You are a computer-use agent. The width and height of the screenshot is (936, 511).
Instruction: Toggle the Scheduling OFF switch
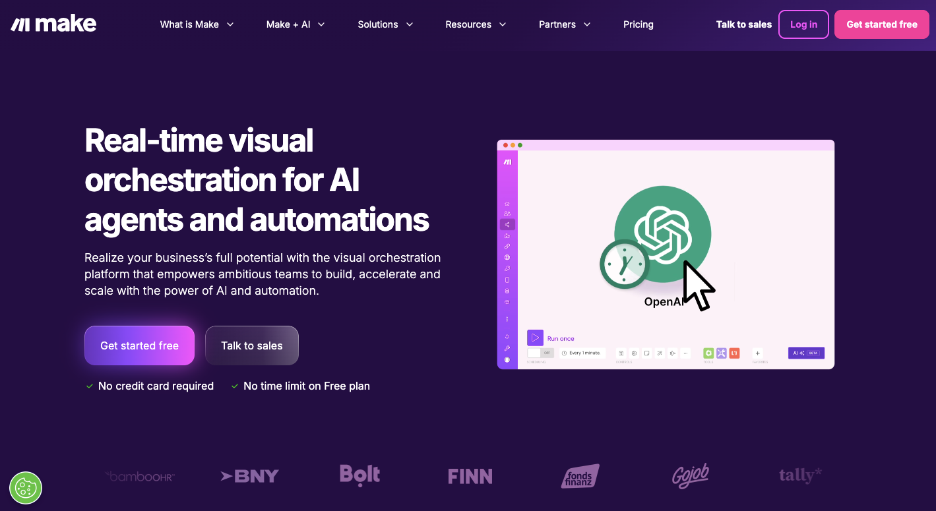click(540, 353)
